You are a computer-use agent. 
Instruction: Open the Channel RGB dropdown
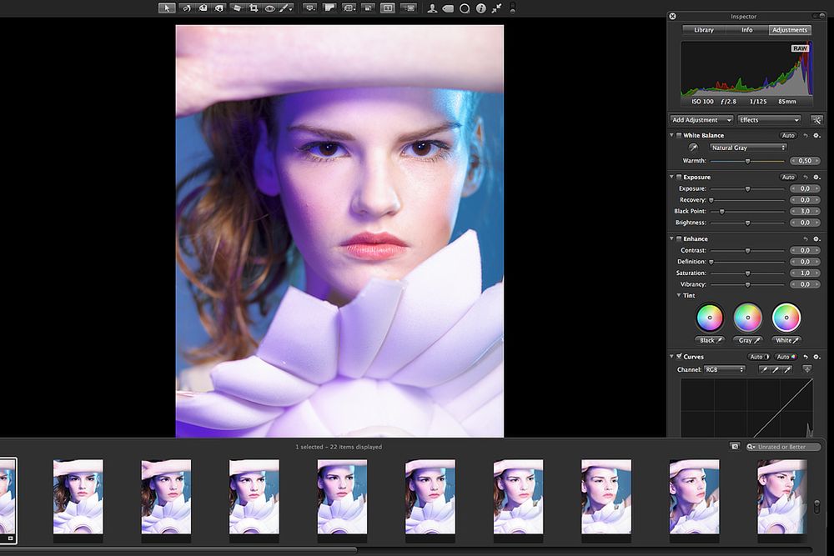725,369
